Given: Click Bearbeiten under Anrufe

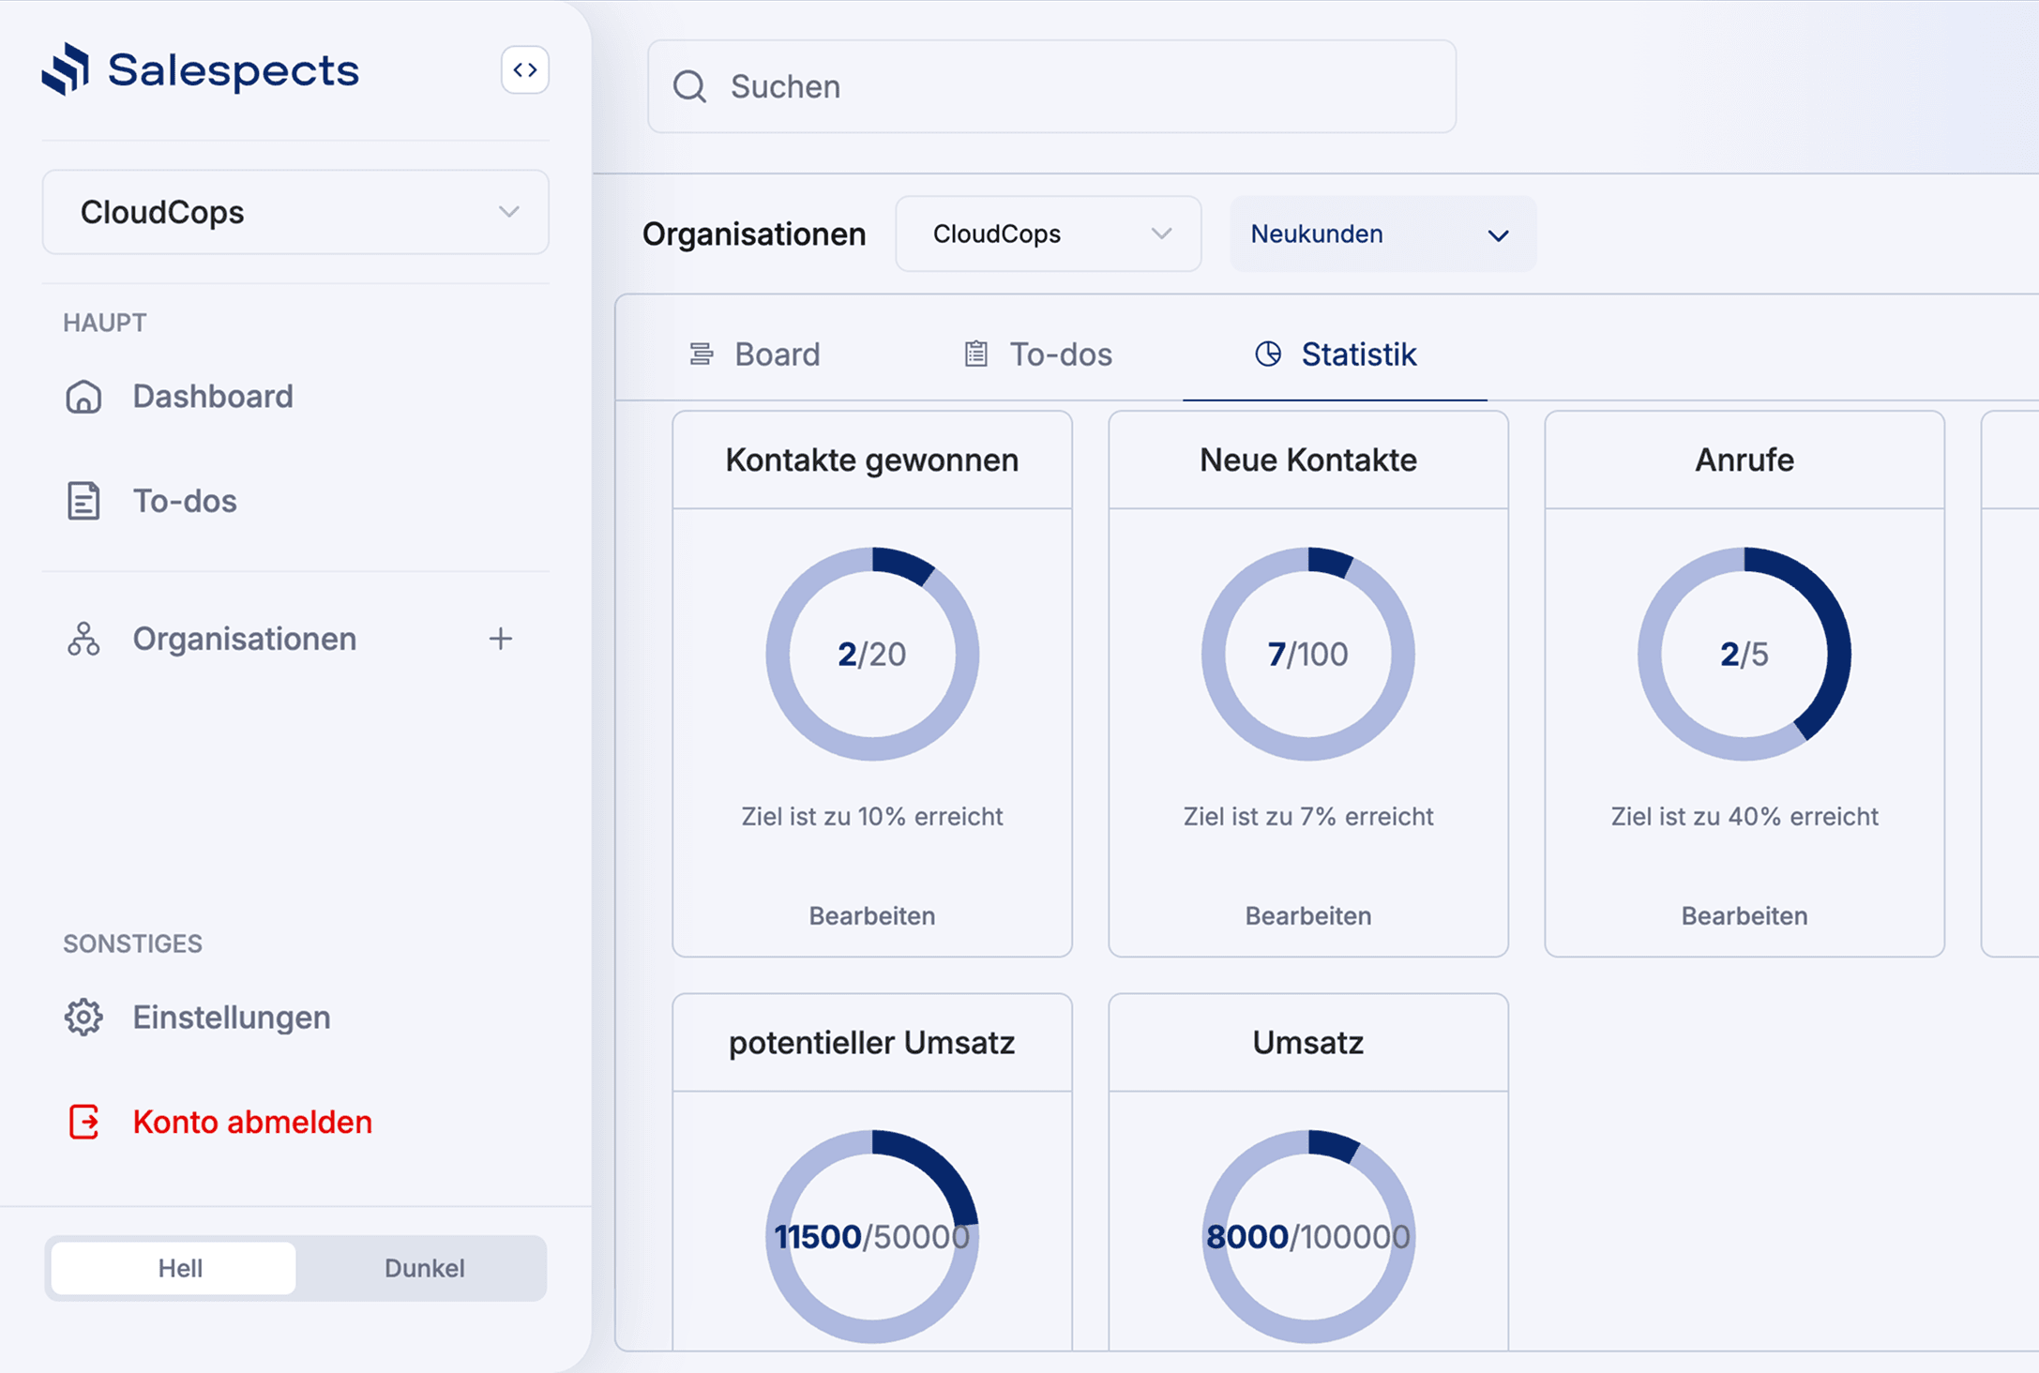Looking at the screenshot, I should (1744, 915).
